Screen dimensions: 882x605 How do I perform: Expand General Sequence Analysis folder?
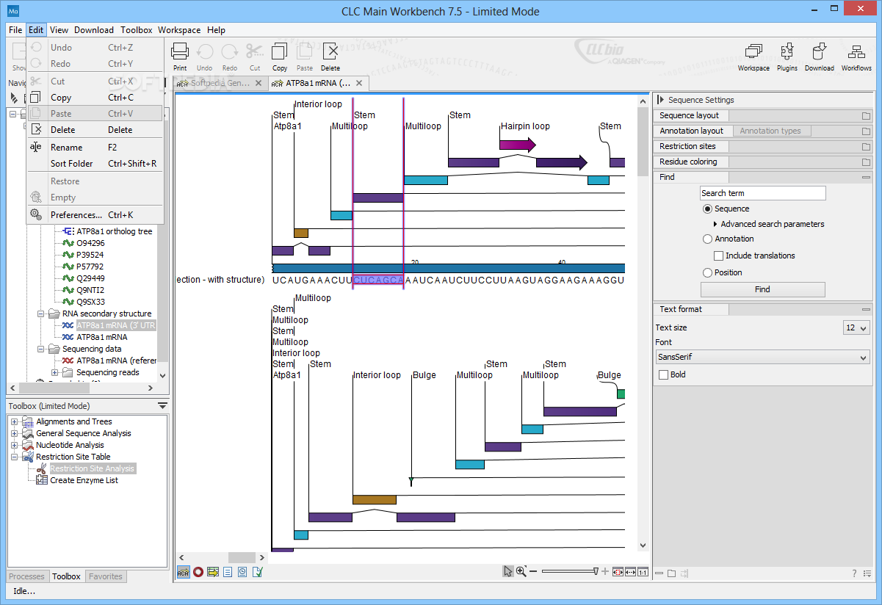point(14,433)
